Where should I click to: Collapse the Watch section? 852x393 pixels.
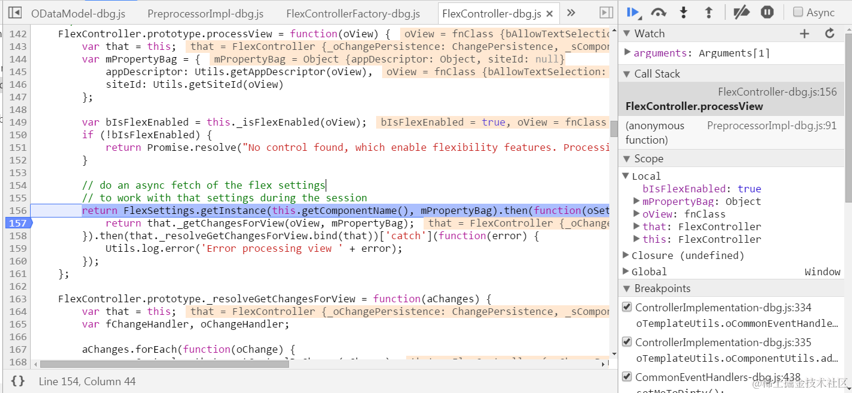coord(627,34)
